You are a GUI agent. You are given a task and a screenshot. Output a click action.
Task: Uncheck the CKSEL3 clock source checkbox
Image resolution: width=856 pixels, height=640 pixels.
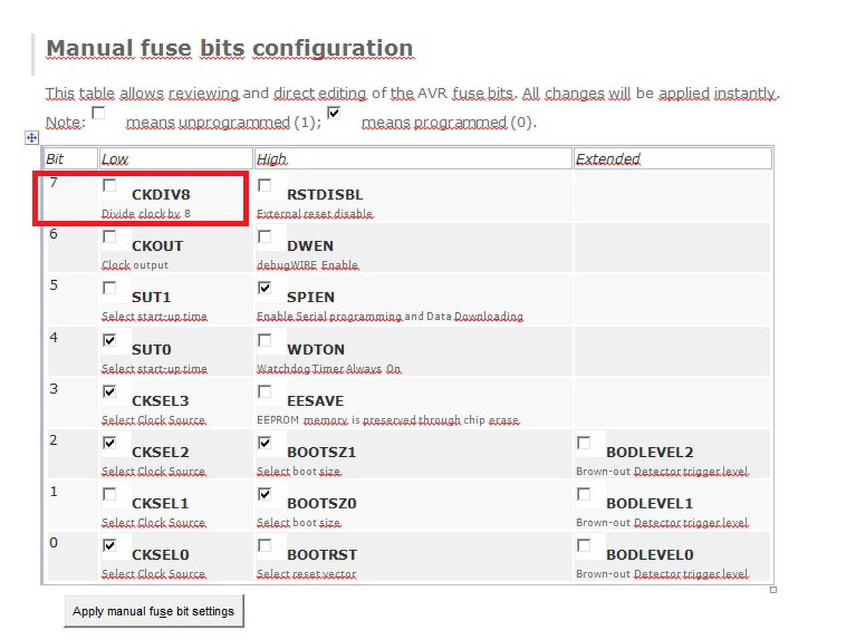pyautogui.click(x=110, y=391)
